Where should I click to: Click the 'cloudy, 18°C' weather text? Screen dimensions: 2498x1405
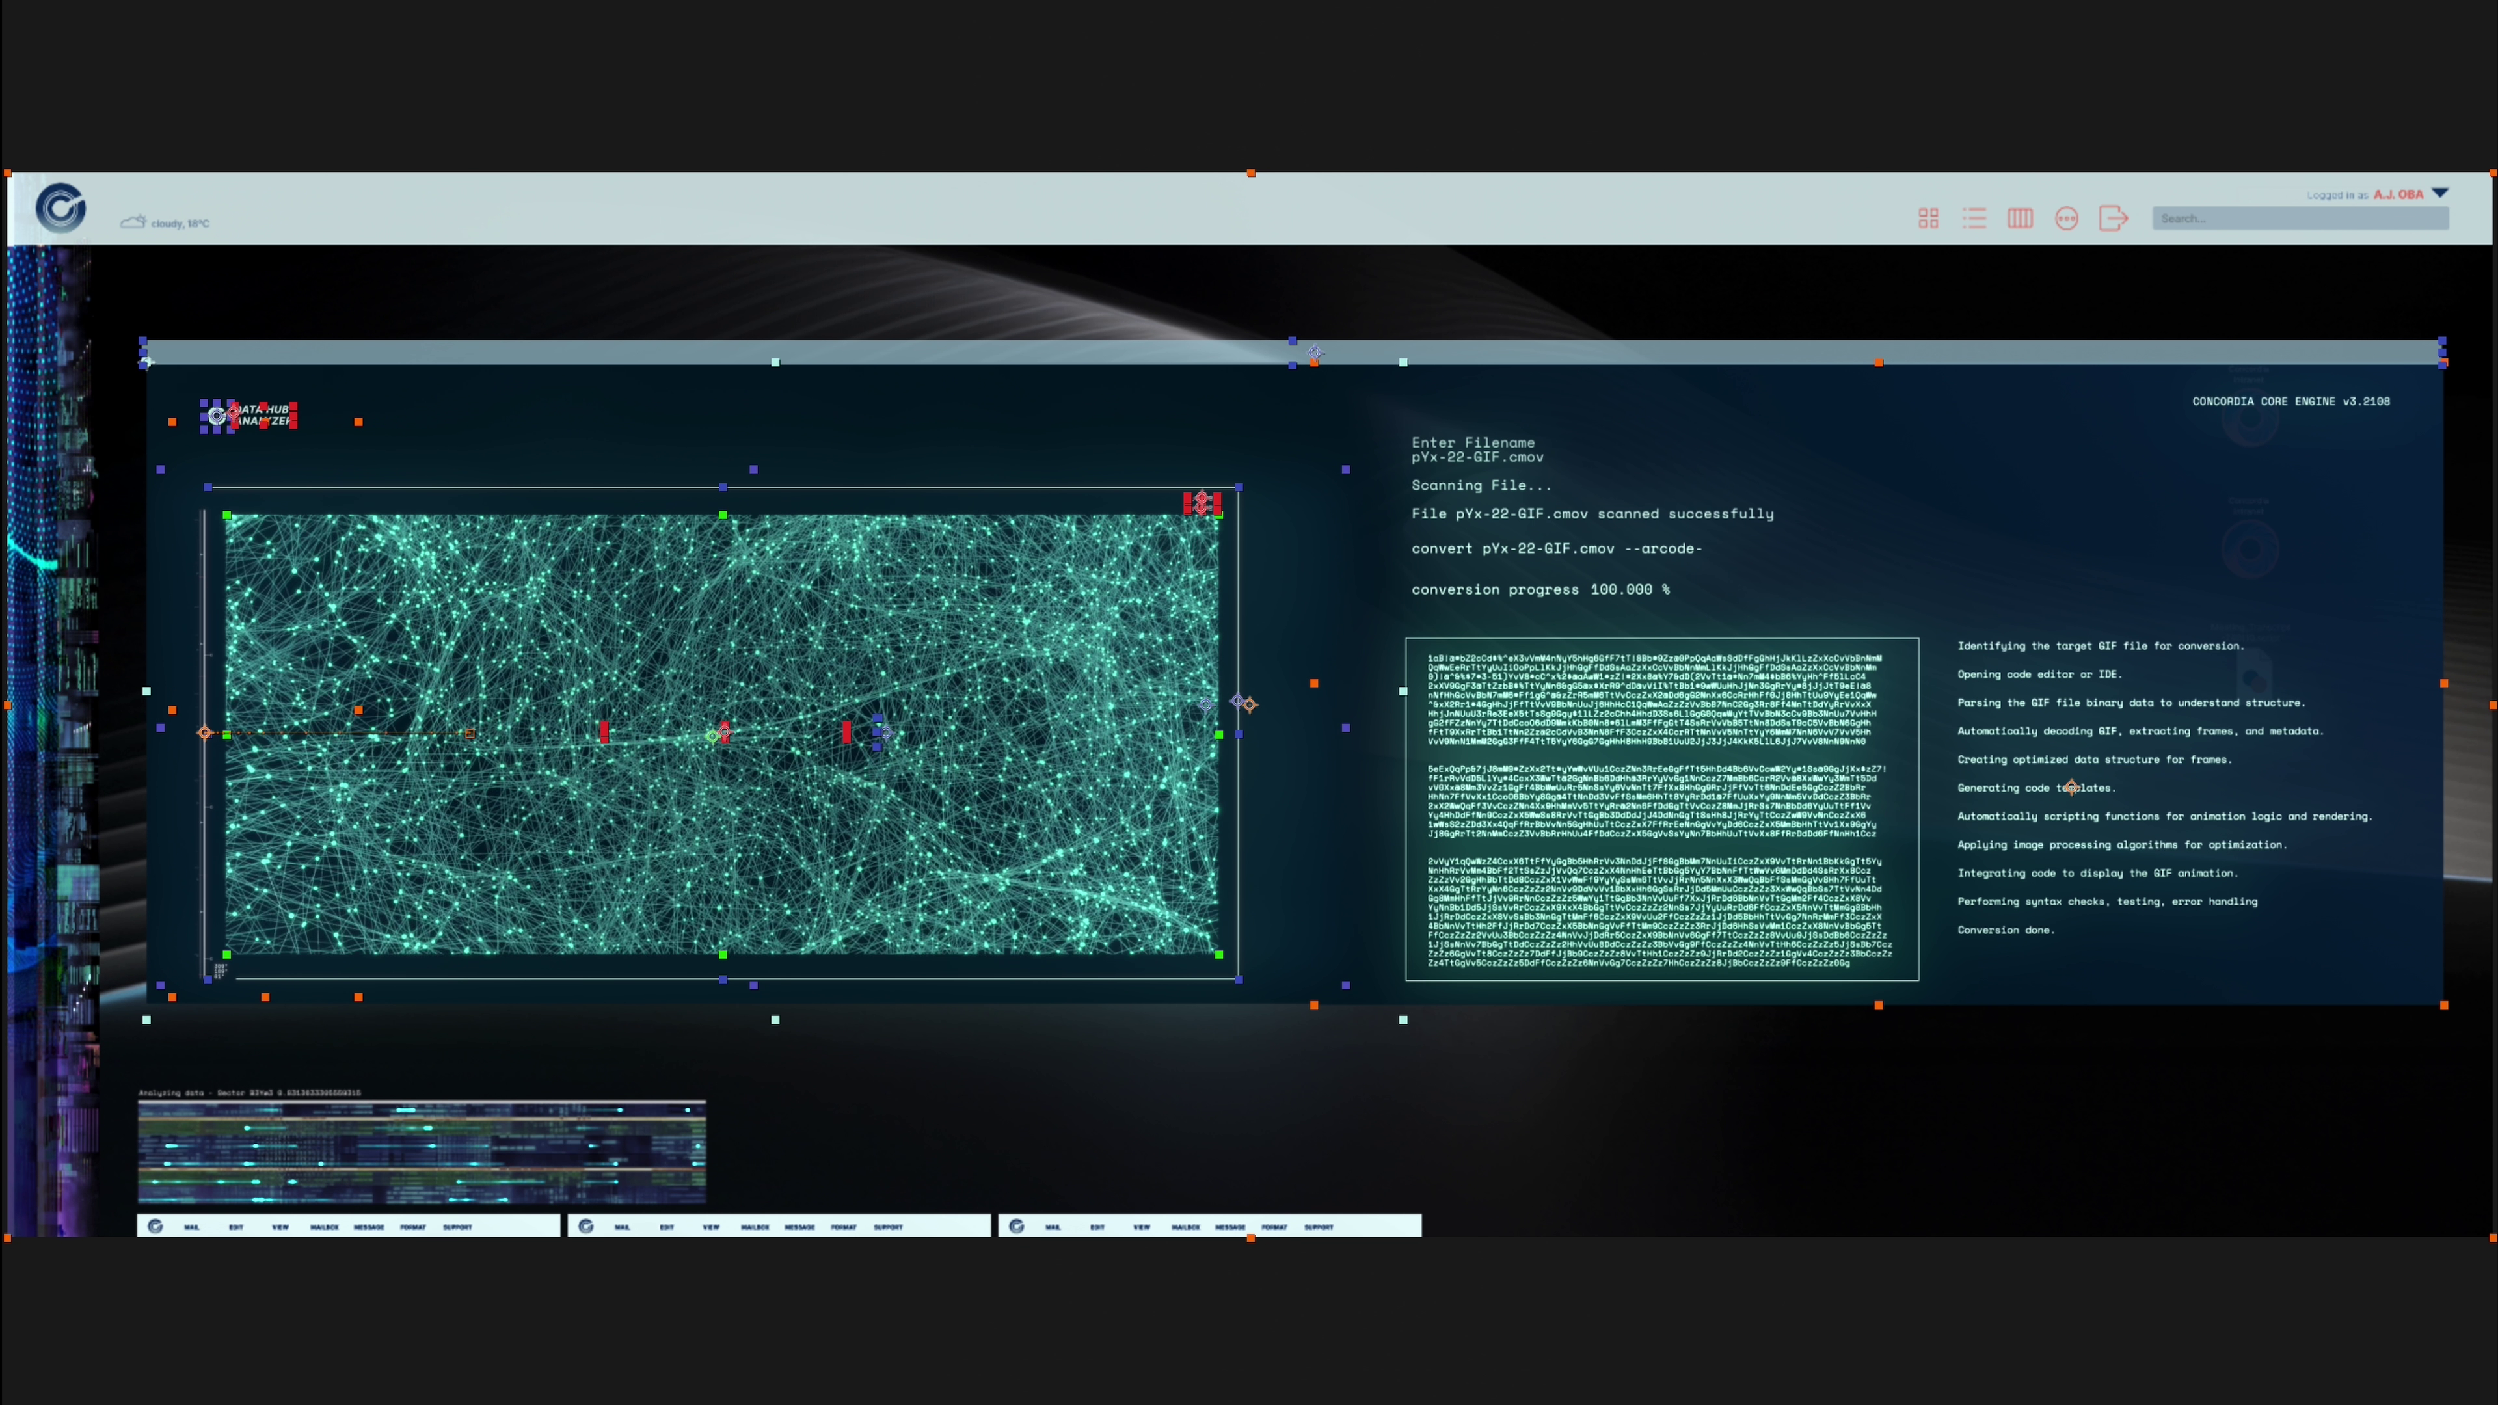tap(180, 224)
